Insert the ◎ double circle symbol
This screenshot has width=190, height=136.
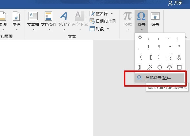click(169, 67)
